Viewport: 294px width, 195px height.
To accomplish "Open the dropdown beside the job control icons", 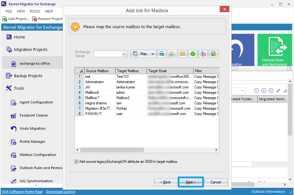I will click(243, 91).
